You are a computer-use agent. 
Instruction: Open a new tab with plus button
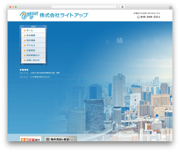171,8
